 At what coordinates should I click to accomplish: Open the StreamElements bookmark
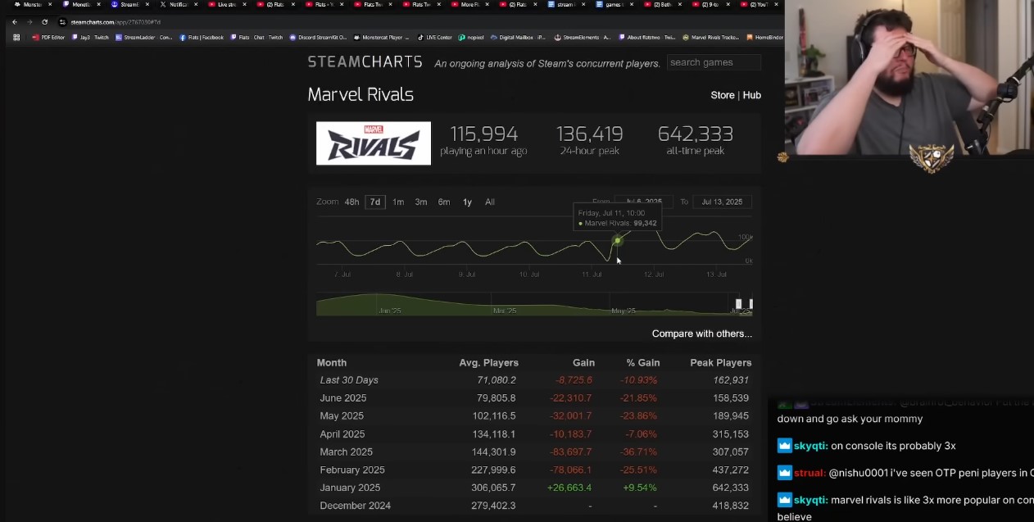click(x=582, y=37)
